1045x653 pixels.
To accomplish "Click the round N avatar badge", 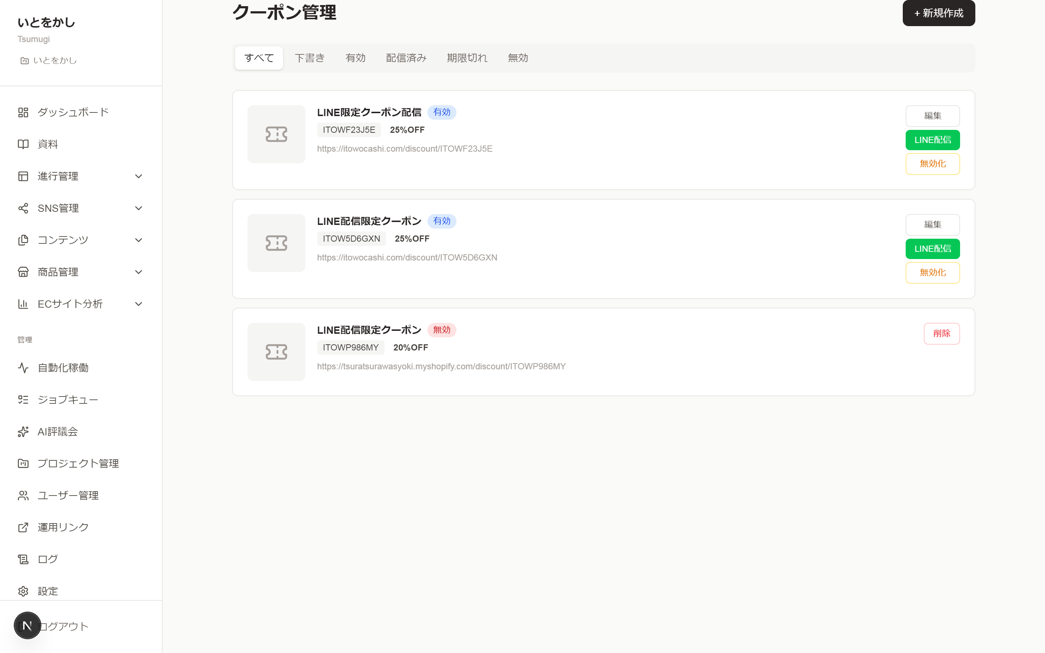I will pyautogui.click(x=27, y=625).
